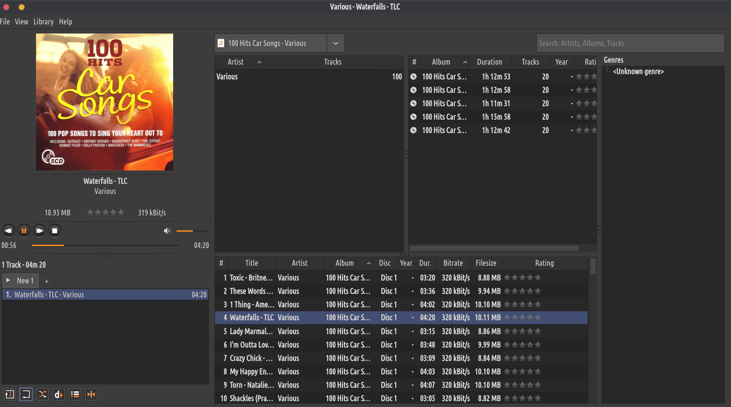The image size is (731, 407).
Task: Click the track list vertical scrollbar
Action: point(593,266)
